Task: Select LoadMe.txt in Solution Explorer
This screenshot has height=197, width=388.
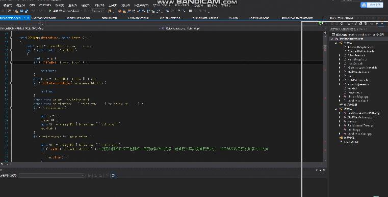Action: (x=351, y=142)
